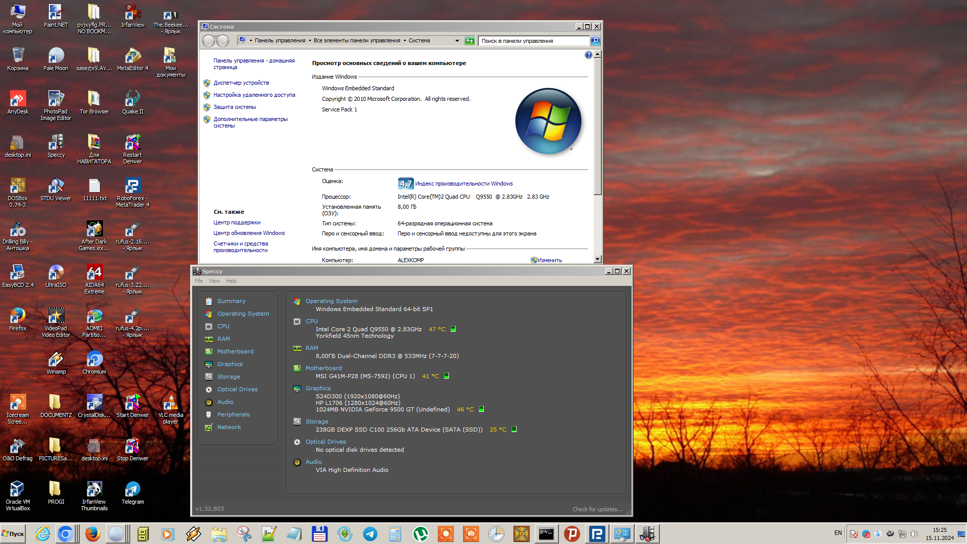Expand the arrow after Все элементы панели управления
967x544 pixels.
point(405,41)
